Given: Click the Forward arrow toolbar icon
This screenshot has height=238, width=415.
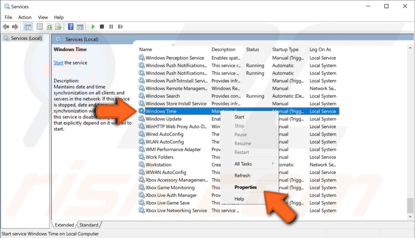Looking at the screenshot, I should click(15, 26).
